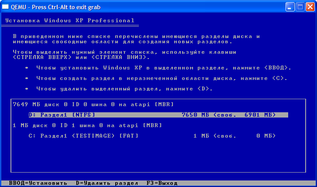Viewport: 317px width, 187px height.
Task: Click the 7650 МБ size on D: row
Action: click(196, 115)
